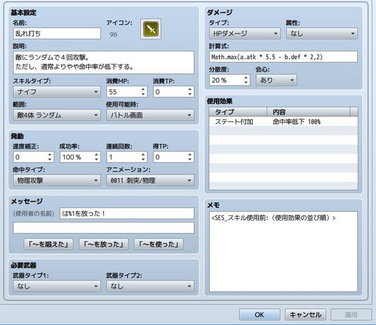Click the 連続回数 stepper showing 1

(127, 157)
